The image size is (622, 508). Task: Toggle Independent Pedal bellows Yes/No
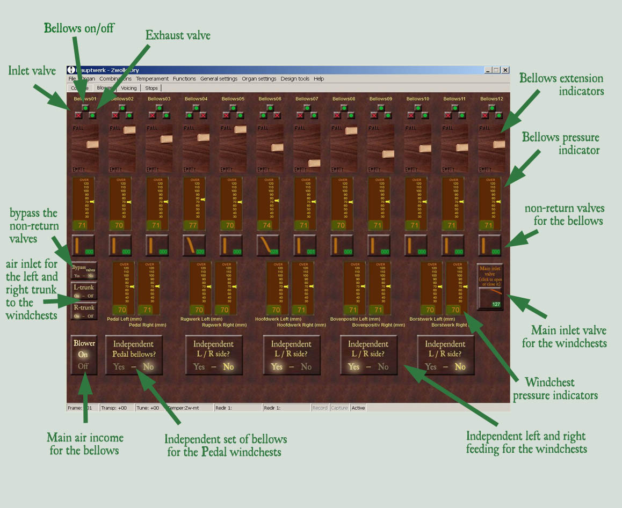click(134, 355)
